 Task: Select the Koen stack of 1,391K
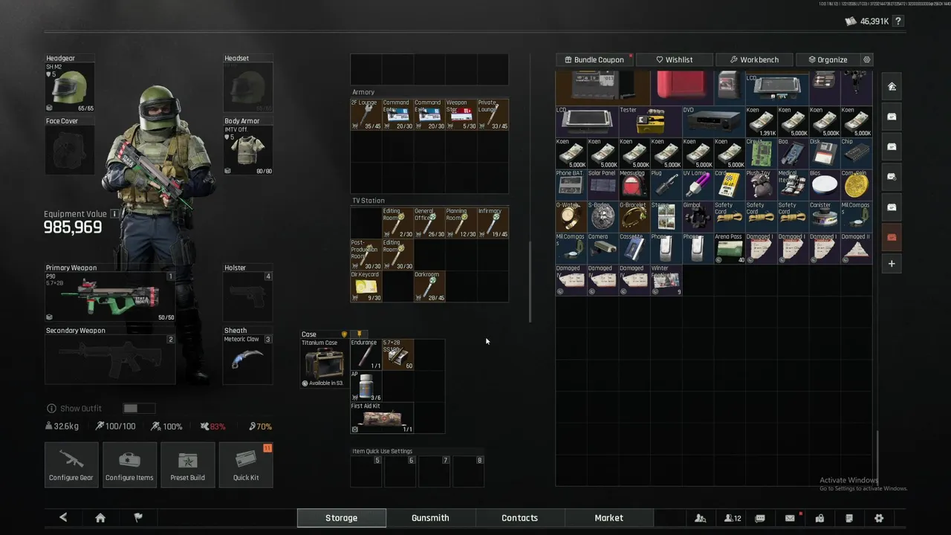[761, 122]
